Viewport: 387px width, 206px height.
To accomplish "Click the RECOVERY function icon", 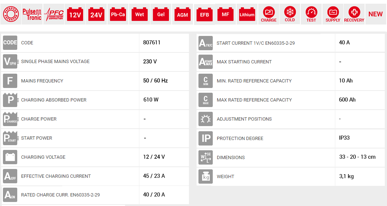I will (354, 14).
